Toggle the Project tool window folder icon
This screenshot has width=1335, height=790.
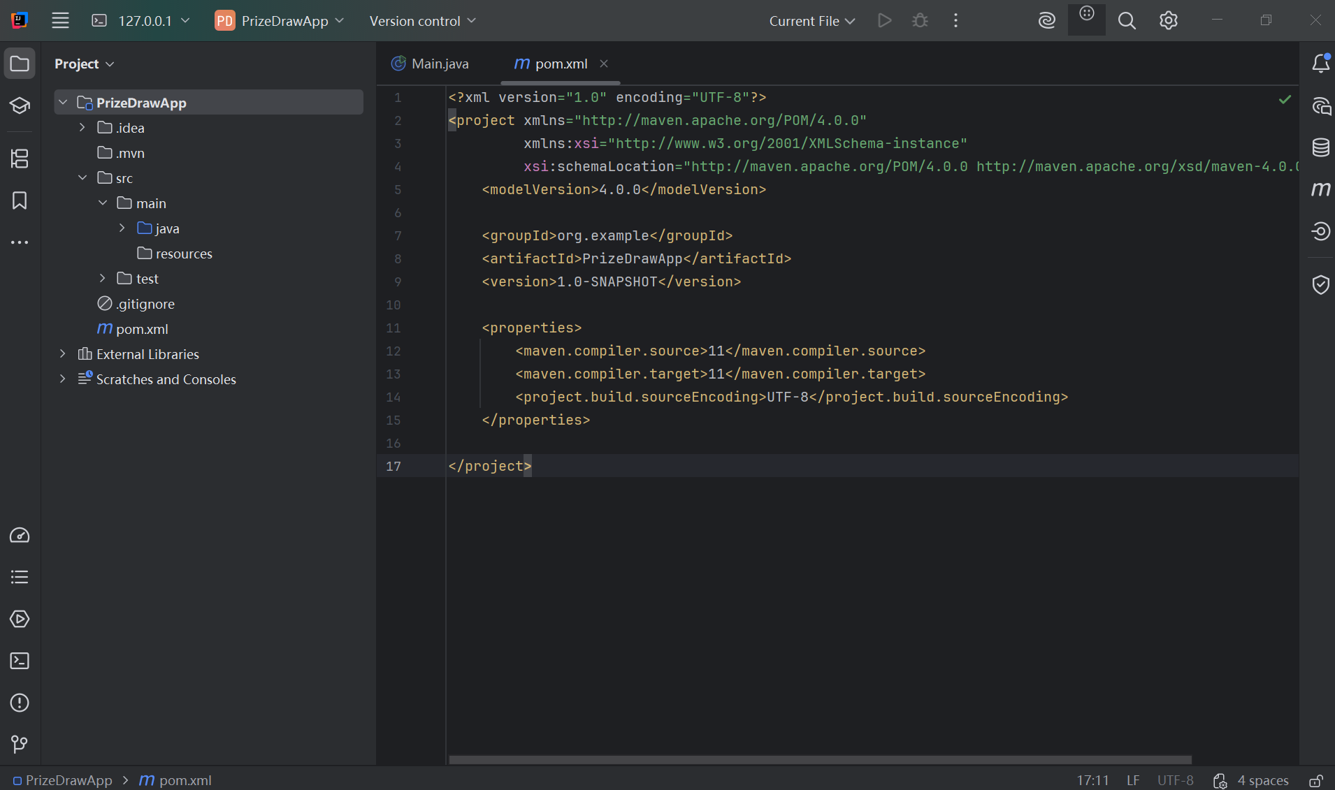(x=20, y=64)
